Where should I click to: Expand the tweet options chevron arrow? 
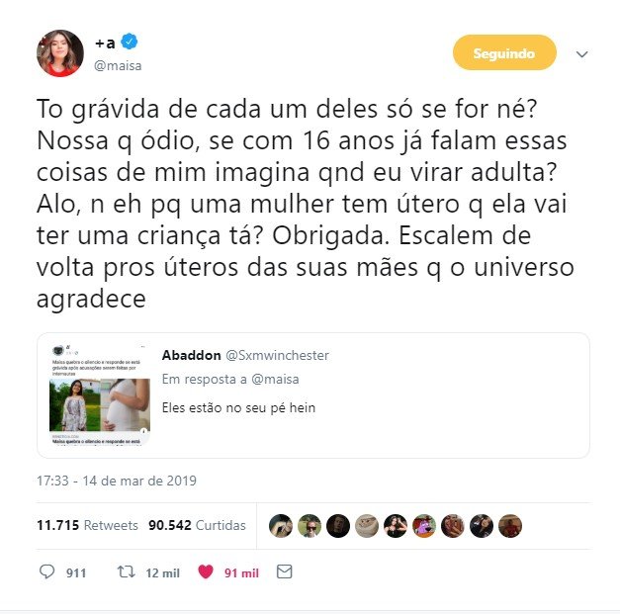582,53
